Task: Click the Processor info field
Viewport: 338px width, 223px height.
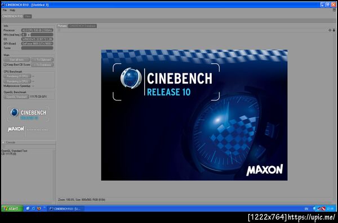Action: click(x=37, y=30)
